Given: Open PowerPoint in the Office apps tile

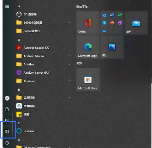Looking at the screenshot, I should coord(112,23).
